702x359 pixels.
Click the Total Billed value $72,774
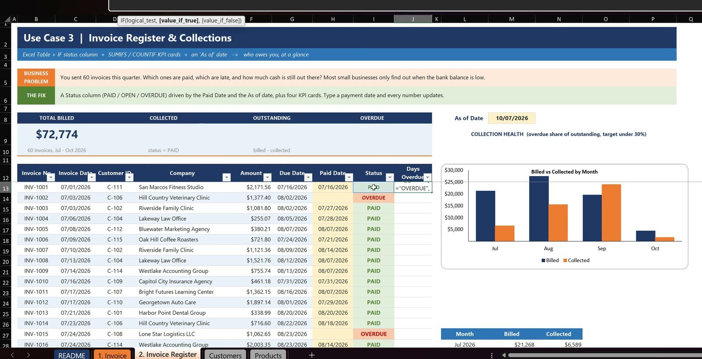(x=57, y=134)
